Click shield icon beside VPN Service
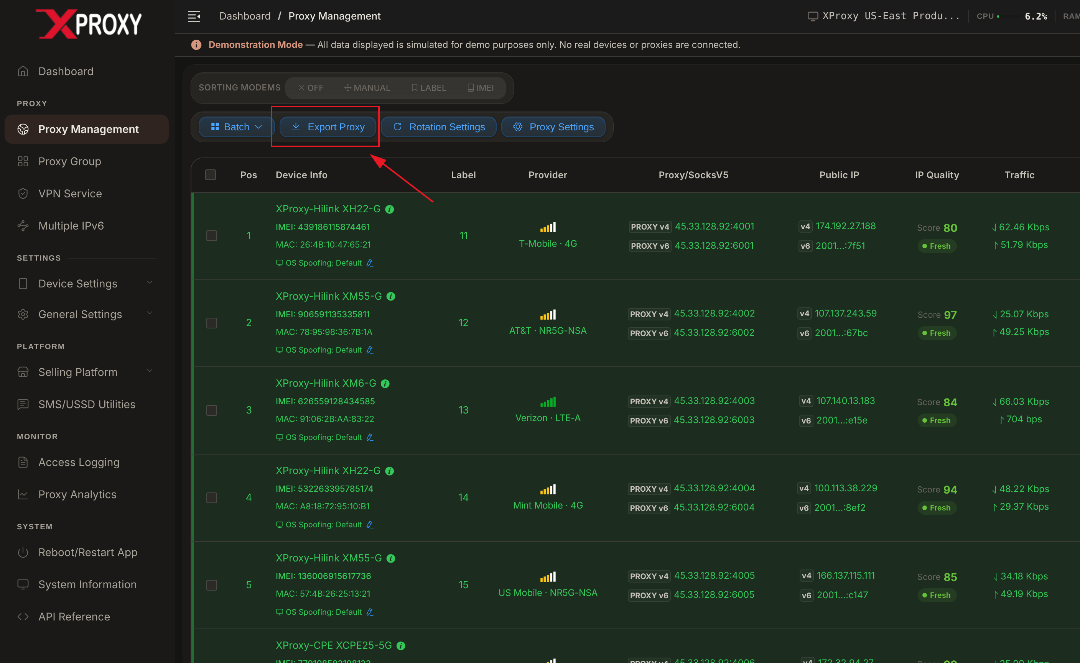The image size is (1080, 663). [23, 194]
